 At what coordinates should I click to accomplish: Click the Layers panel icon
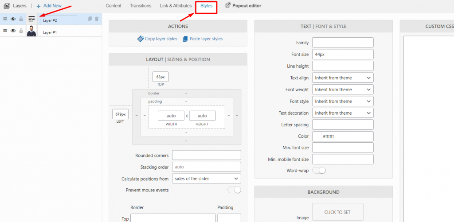7,6
